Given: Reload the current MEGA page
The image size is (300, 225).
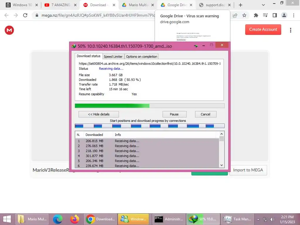Looking at the screenshot, I should point(25,15).
